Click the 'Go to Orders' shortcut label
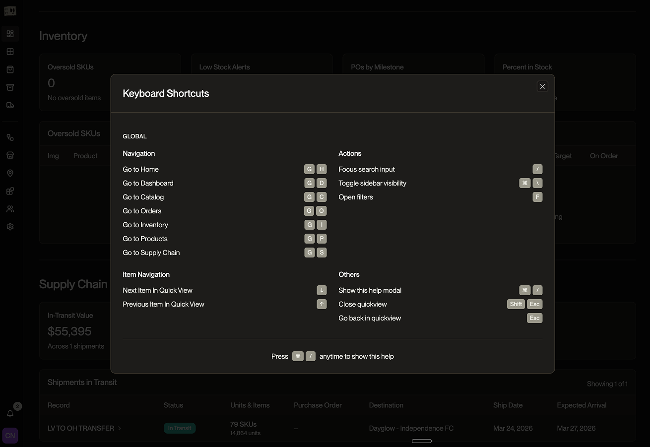650x447 pixels. 142,211
